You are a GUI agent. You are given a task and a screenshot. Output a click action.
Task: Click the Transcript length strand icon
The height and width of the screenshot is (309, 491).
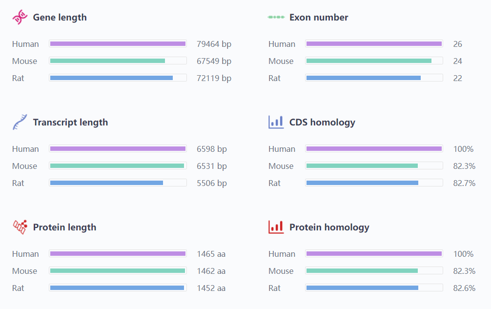(x=20, y=122)
